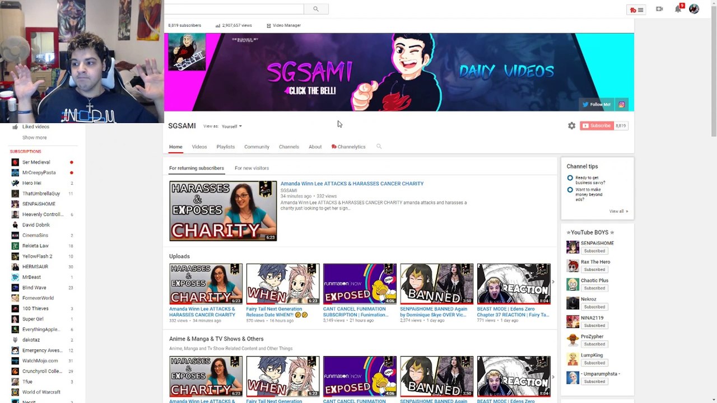
Task: Open the Channelytics tab
Action: click(348, 147)
